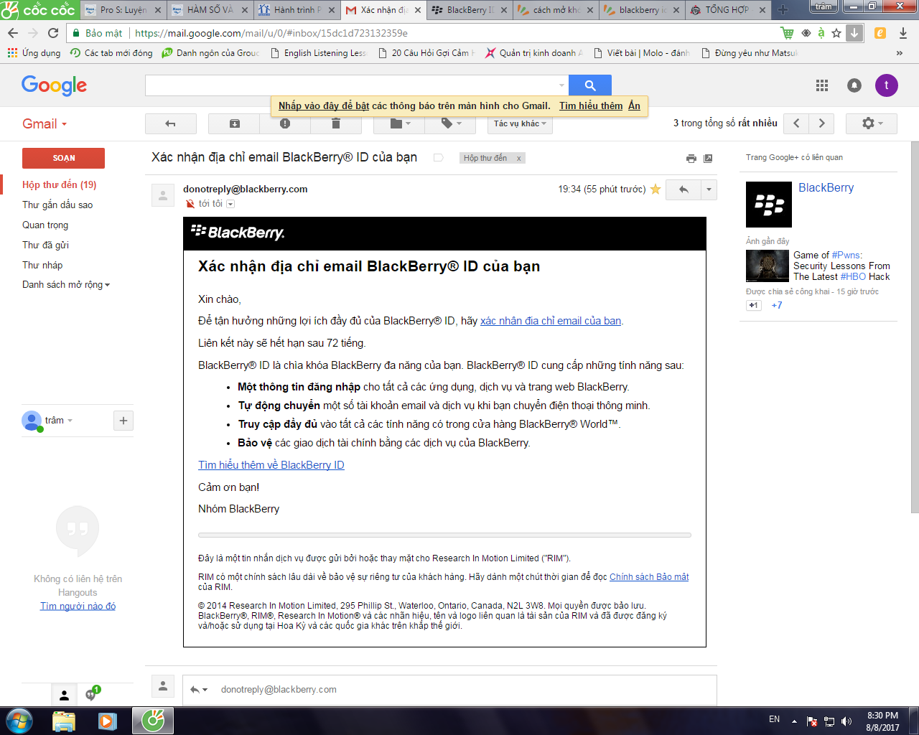Click the reply arrow button on message
The image size is (919, 735).
tap(684, 189)
